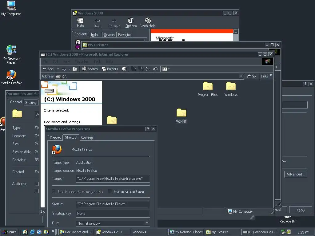Toggle the Folders pane button
This screenshot has width=315, height=236.
[110, 69]
